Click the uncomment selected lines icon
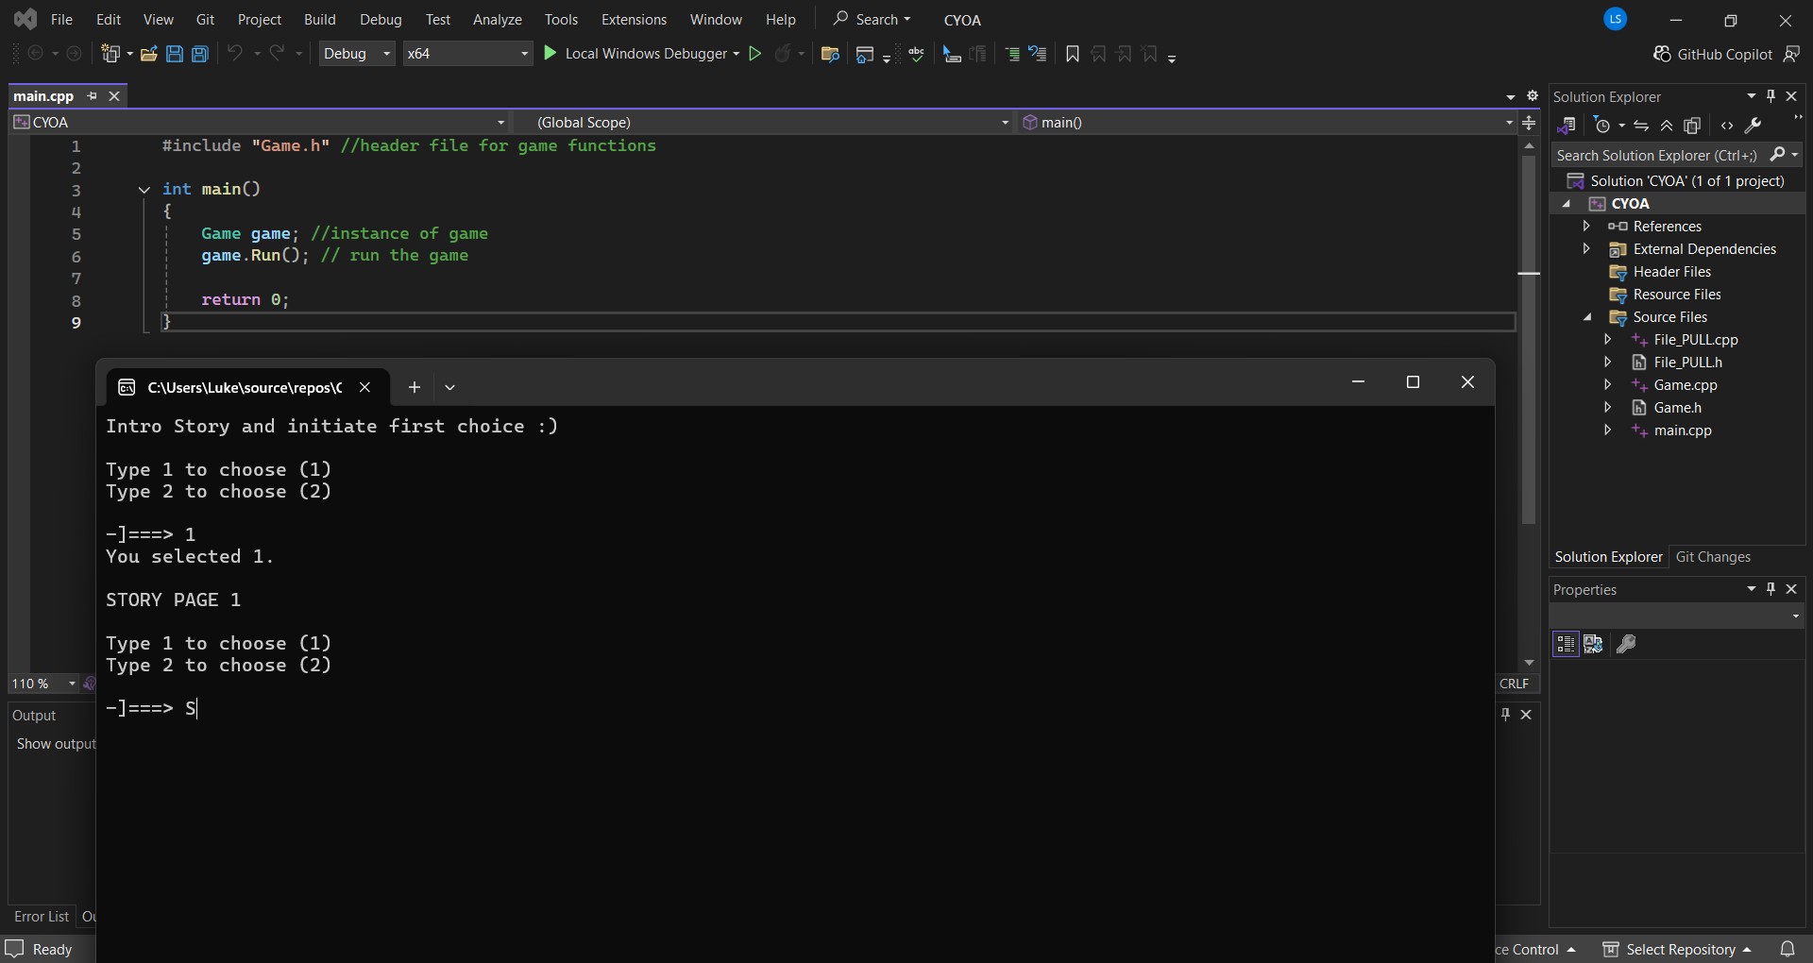This screenshot has width=1813, height=963. coord(1038,54)
